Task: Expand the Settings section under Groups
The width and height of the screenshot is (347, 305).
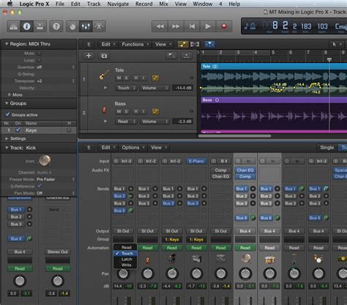Action: 15,139
